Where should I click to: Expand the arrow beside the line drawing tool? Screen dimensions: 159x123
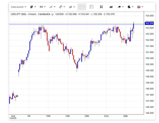tap(54, 7)
